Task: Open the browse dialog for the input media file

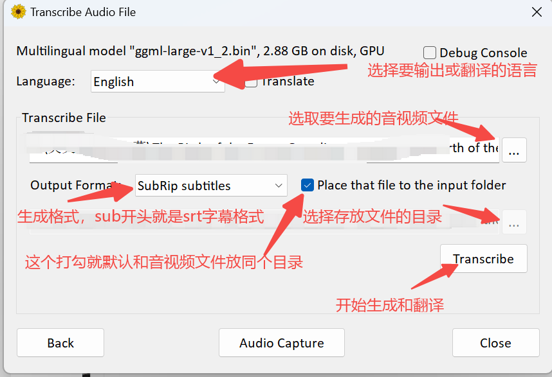Action: click(x=513, y=150)
